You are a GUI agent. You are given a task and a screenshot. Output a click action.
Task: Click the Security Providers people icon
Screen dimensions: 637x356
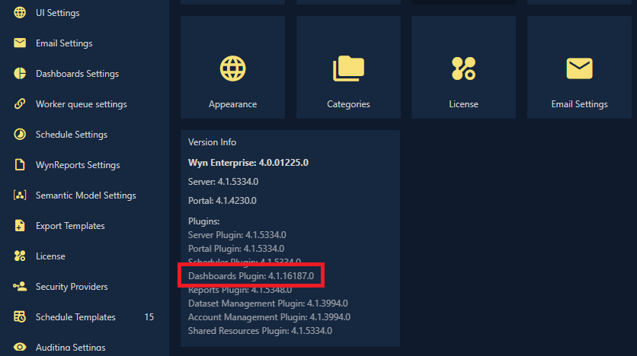point(20,287)
